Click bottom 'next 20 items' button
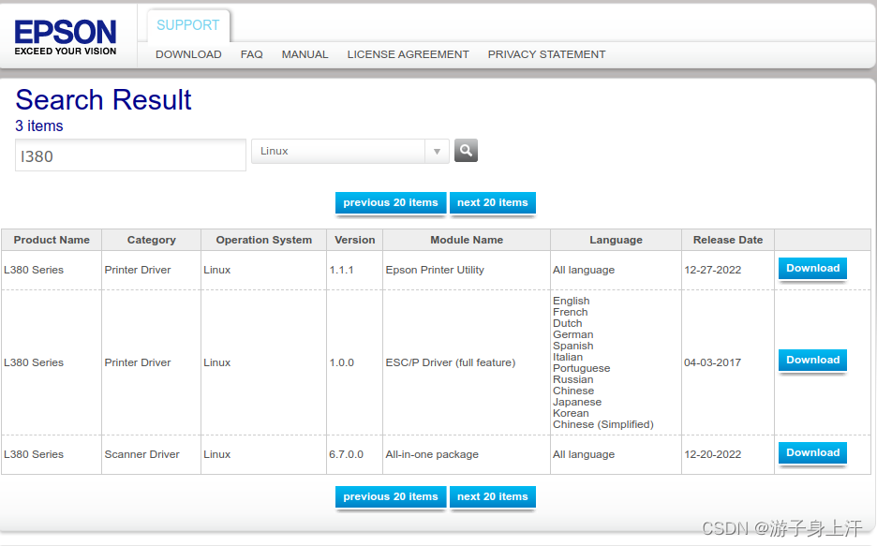Image resolution: width=877 pixels, height=546 pixels. (x=492, y=496)
